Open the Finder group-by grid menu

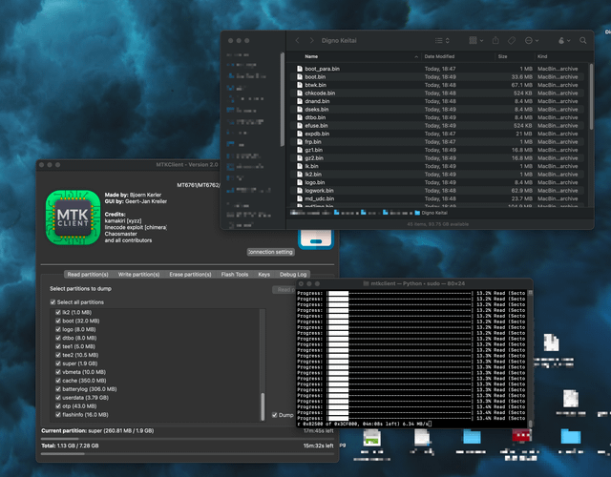(475, 40)
